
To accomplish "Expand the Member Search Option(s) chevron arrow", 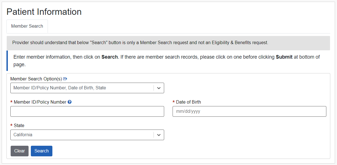I will [159, 88].
